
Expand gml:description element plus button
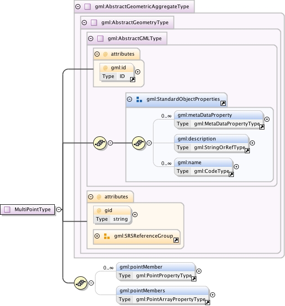tap(253, 143)
